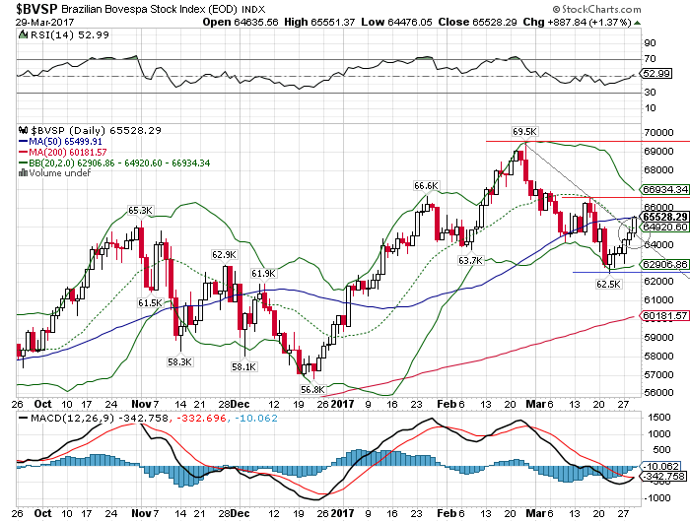Click the -342.758 MACD value tag

tap(664, 477)
